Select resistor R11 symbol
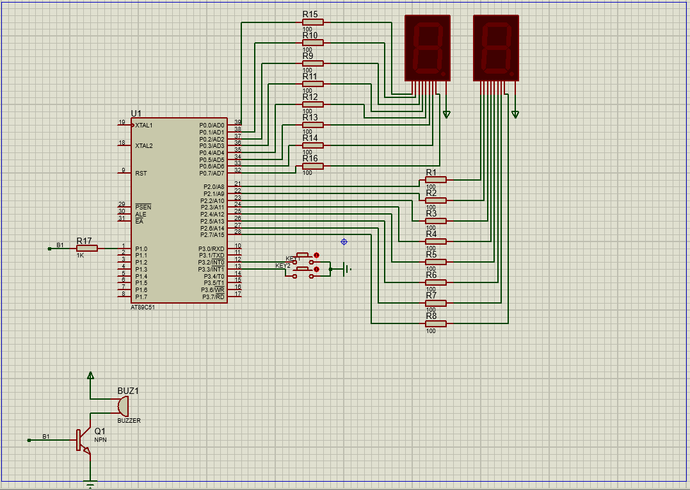The width and height of the screenshot is (690, 490). click(x=313, y=84)
